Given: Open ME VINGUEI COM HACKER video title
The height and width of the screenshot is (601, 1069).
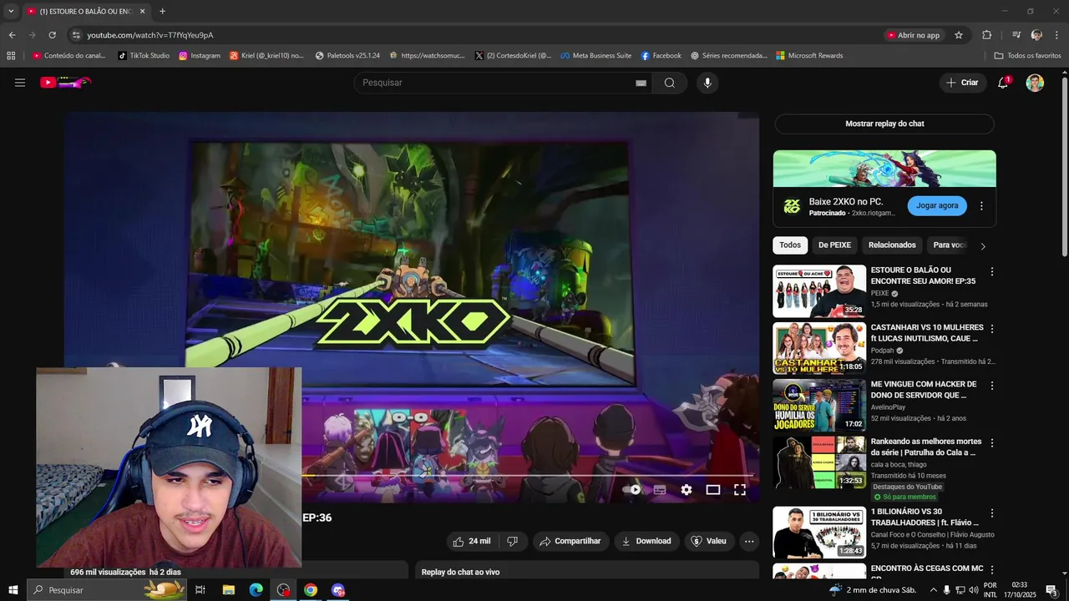Looking at the screenshot, I should (x=924, y=390).
